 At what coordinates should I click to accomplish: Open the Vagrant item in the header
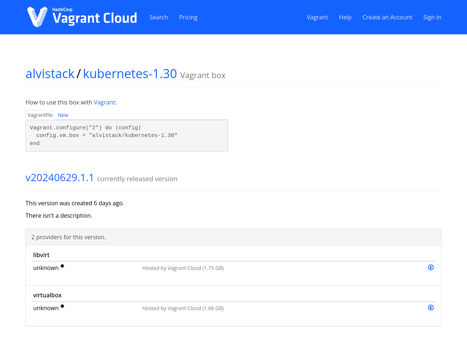(x=317, y=17)
